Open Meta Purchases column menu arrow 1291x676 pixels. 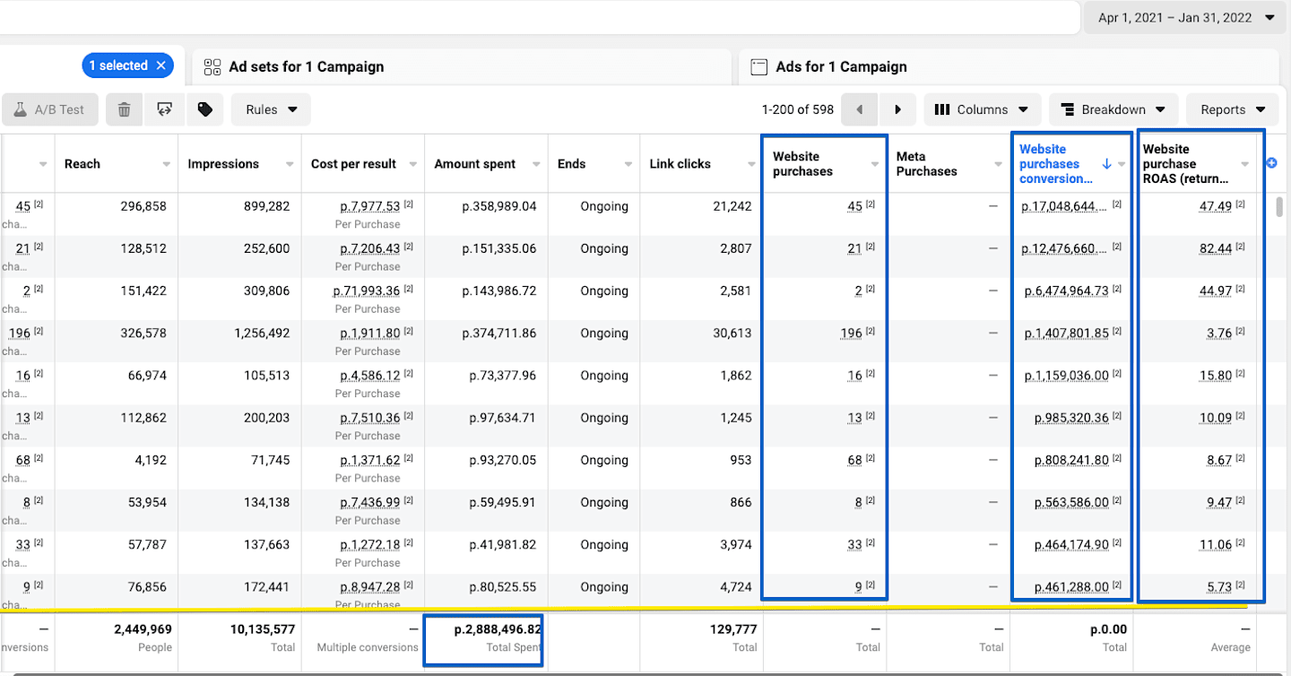[998, 164]
